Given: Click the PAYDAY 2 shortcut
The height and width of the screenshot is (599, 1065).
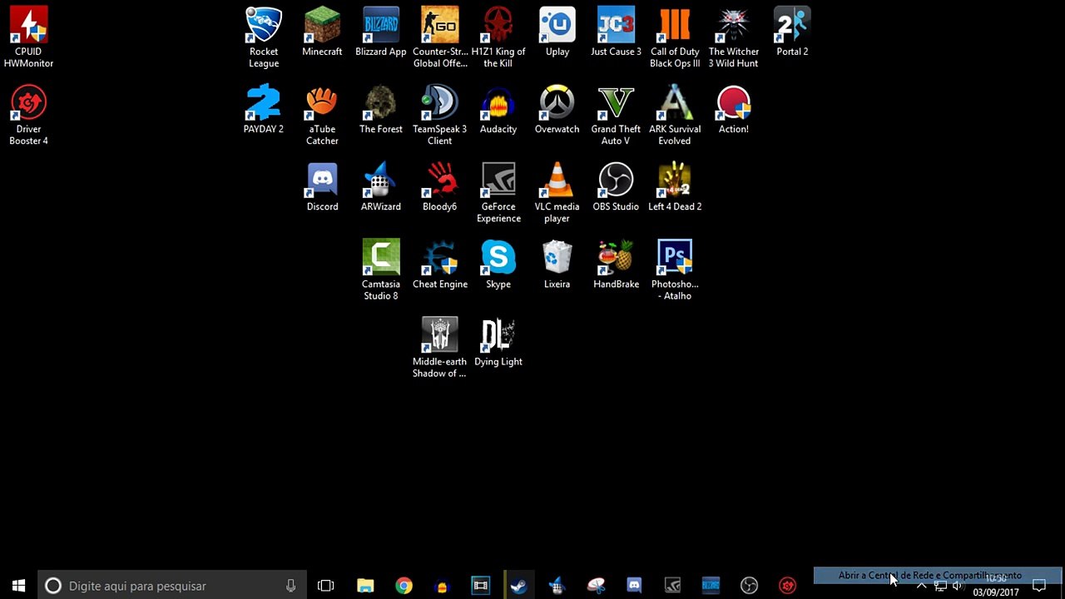Looking at the screenshot, I should click(x=264, y=109).
